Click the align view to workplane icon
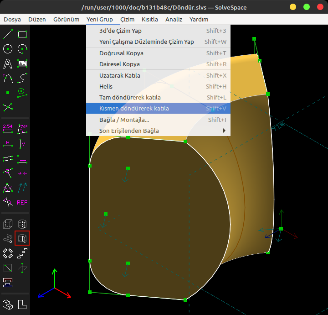This screenshot has width=328, height=315. point(22,304)
